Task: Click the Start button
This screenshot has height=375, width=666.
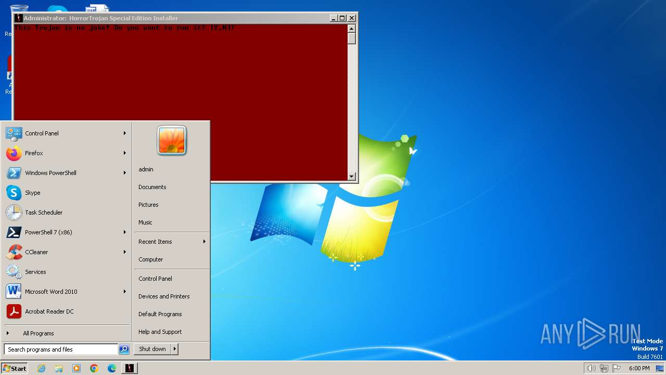Action: [15, 368]
